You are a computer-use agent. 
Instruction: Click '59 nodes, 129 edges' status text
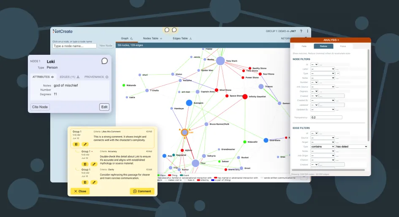point(130,45)
